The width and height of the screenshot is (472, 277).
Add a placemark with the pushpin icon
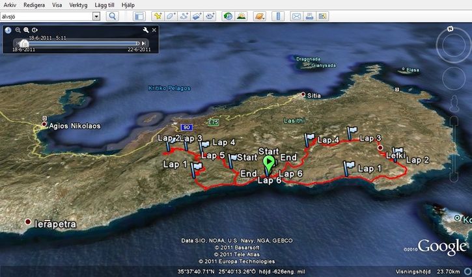tap(158, 16)
